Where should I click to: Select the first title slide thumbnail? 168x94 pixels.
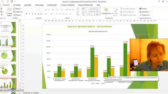pyautogui.click(x=8, y=27)
